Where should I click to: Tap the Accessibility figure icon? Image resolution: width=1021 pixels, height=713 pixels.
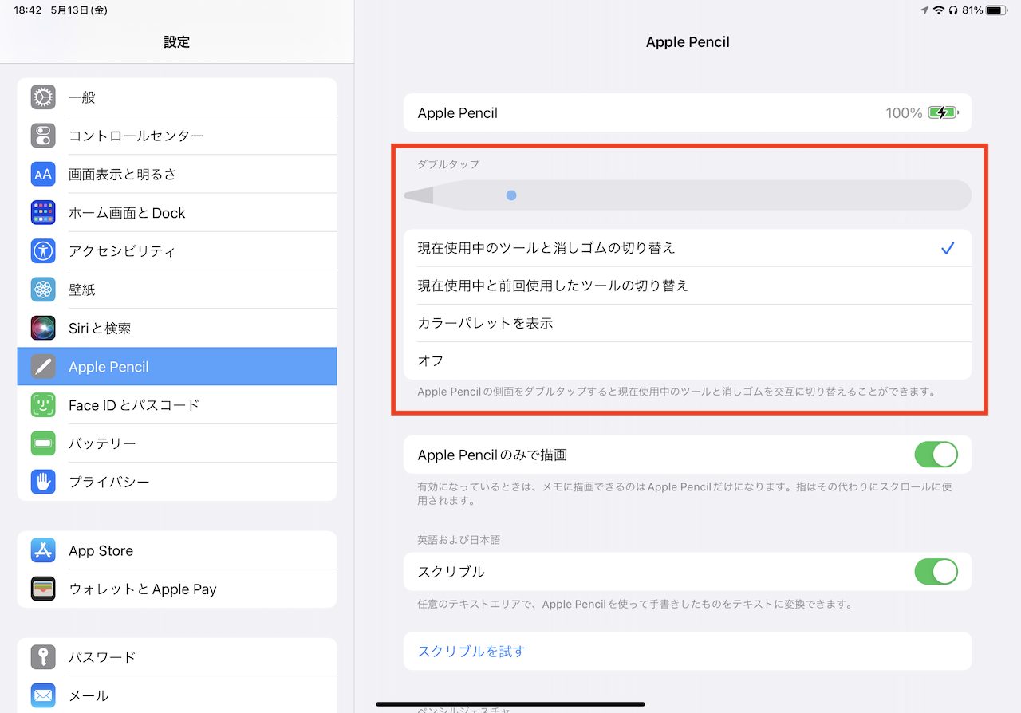[x=43, y=251]
